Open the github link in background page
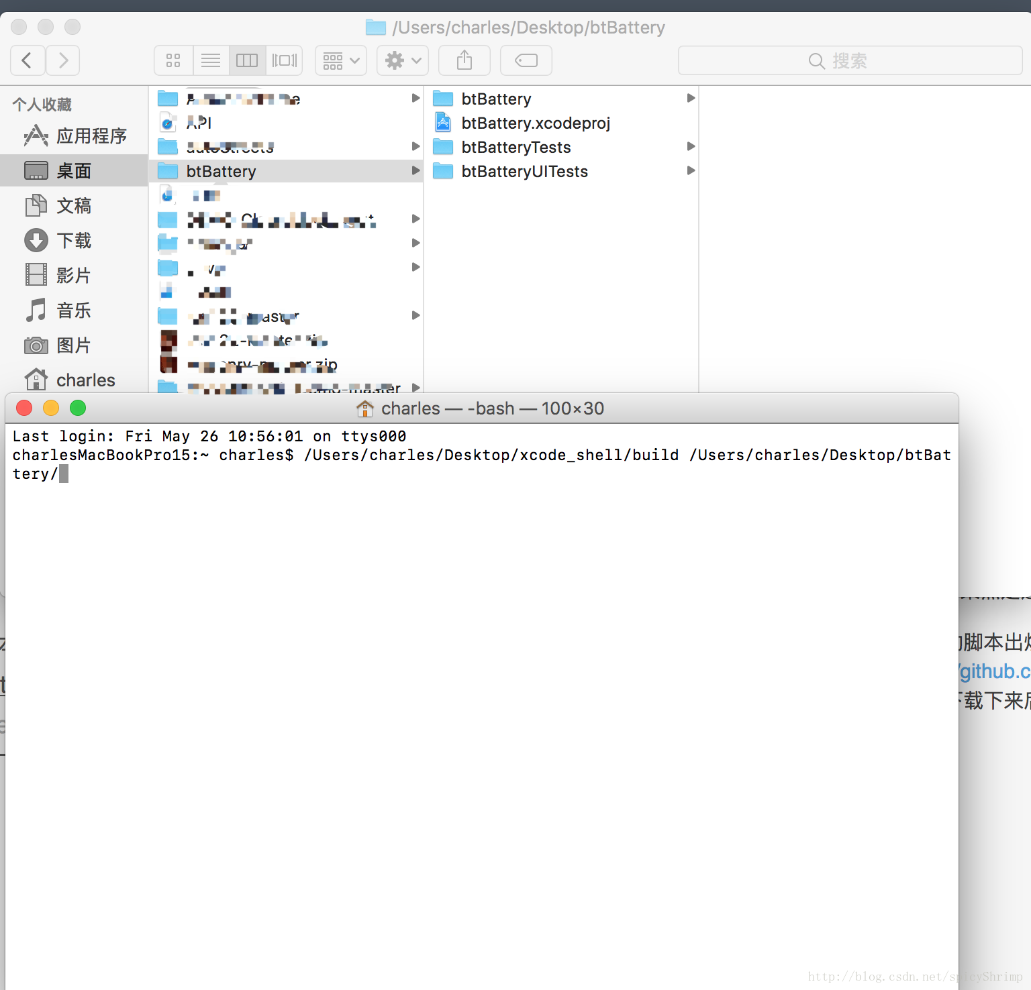The height and width of the screenshot is (990, 1031). 995,671
